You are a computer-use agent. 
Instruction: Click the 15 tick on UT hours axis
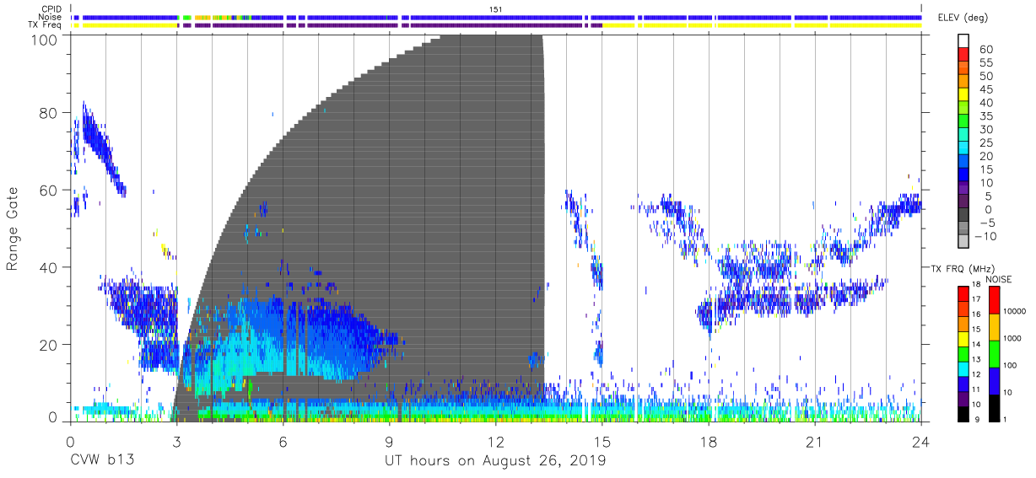(x=602, y=441)
